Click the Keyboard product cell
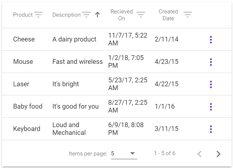Screen dimensions: 233x168 27,129
